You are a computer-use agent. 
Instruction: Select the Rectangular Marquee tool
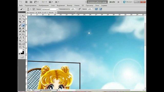click(x=20, y=16)
